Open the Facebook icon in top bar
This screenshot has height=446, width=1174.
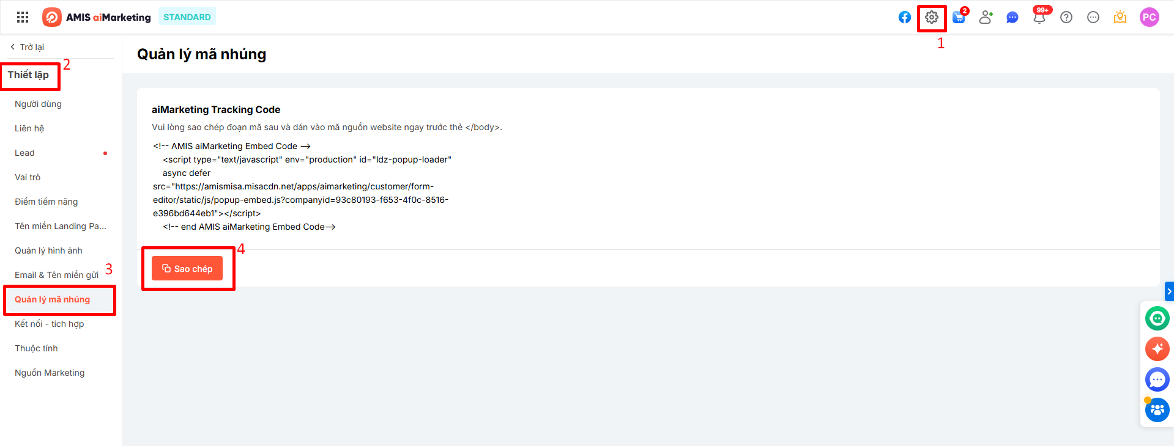[x=904, y=17]
